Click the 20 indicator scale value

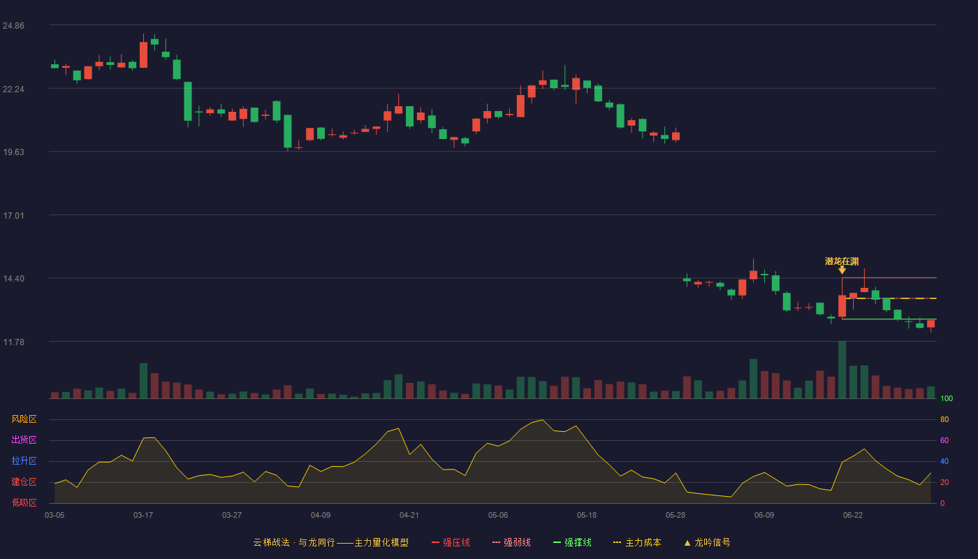[x=944, y=482]
